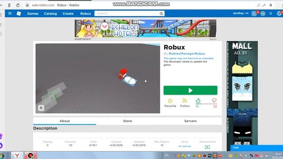This screenshot has height=159, width=283.
Task: Follow the game with feed icon
Action: coord(185,101)
